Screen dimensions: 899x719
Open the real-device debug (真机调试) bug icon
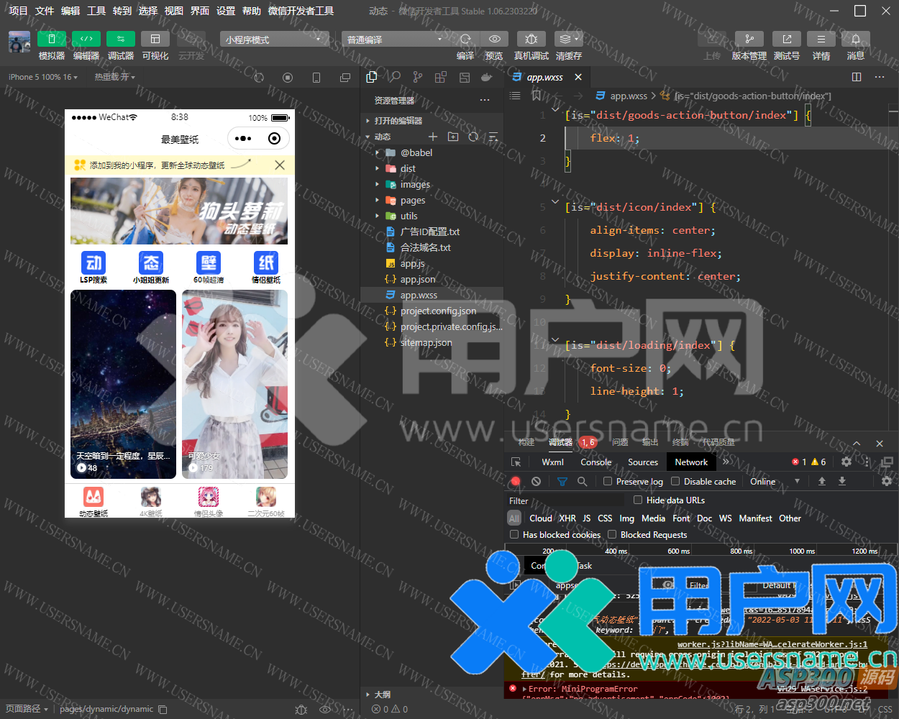[x=531, y=39]
